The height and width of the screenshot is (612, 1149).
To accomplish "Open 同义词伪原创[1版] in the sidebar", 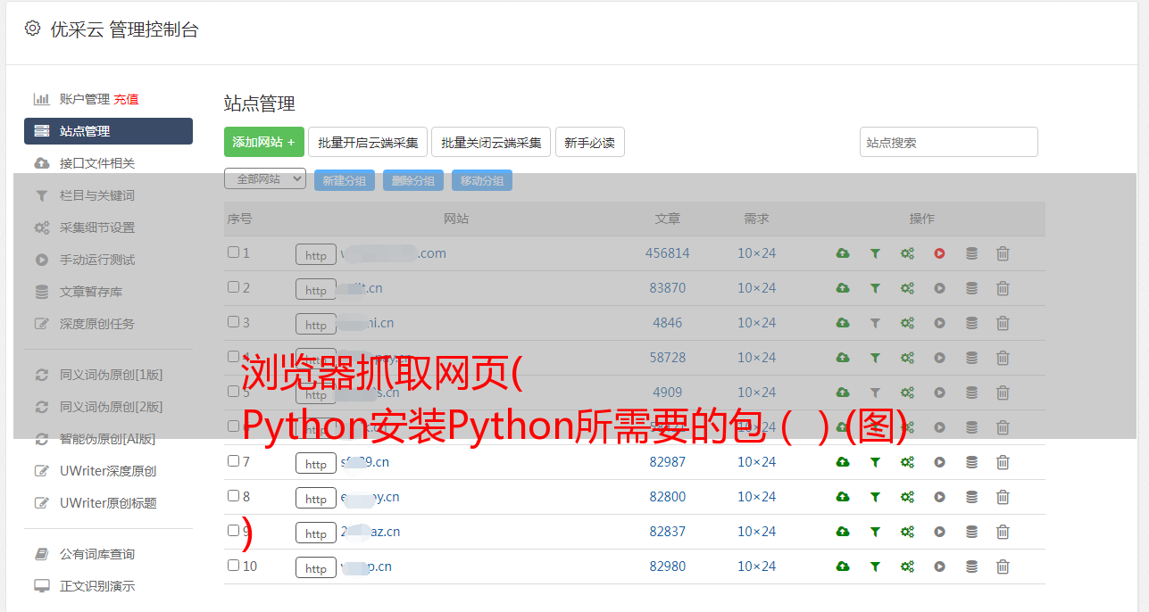I will click(x=112, y=375).
